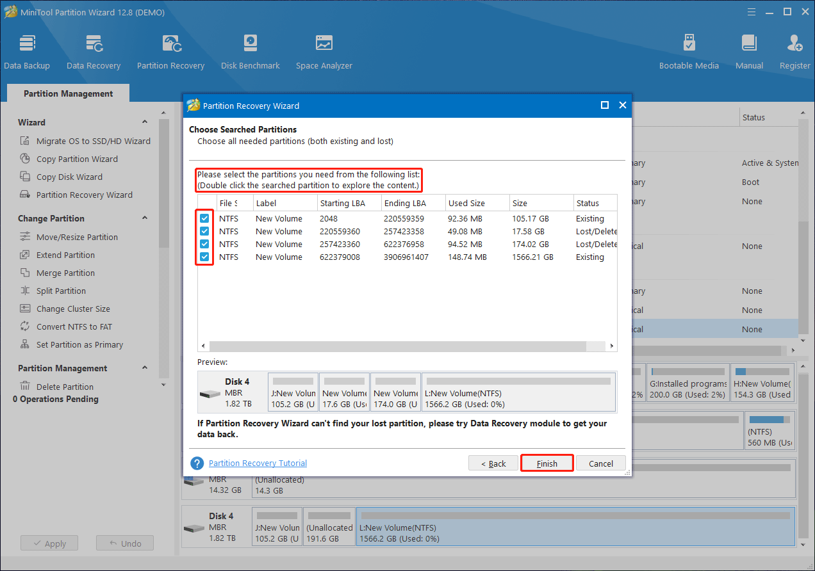Select L:New Volume block in preview
The width and height of the screenshot is (815, 571).
(x=518, y=392)
